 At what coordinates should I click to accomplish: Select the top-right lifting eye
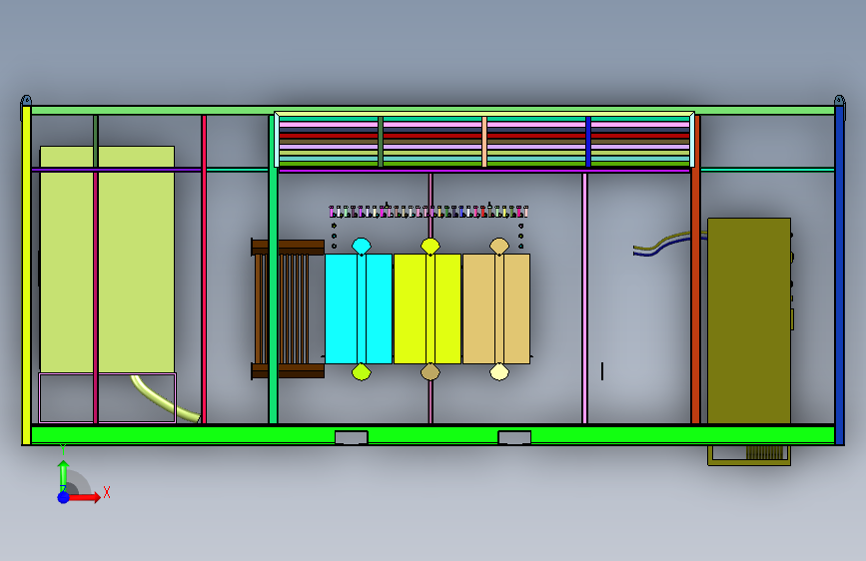[x=839, y=101]
